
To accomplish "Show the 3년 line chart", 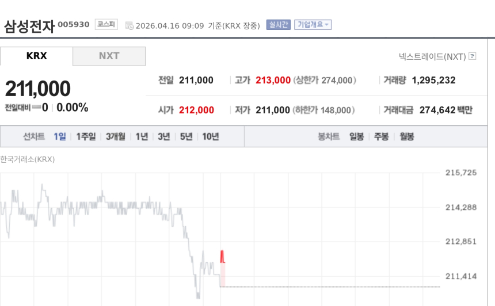I will click(x=164, y=136).
